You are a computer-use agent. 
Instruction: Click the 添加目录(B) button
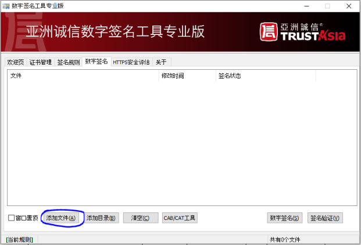coord(101,218)
